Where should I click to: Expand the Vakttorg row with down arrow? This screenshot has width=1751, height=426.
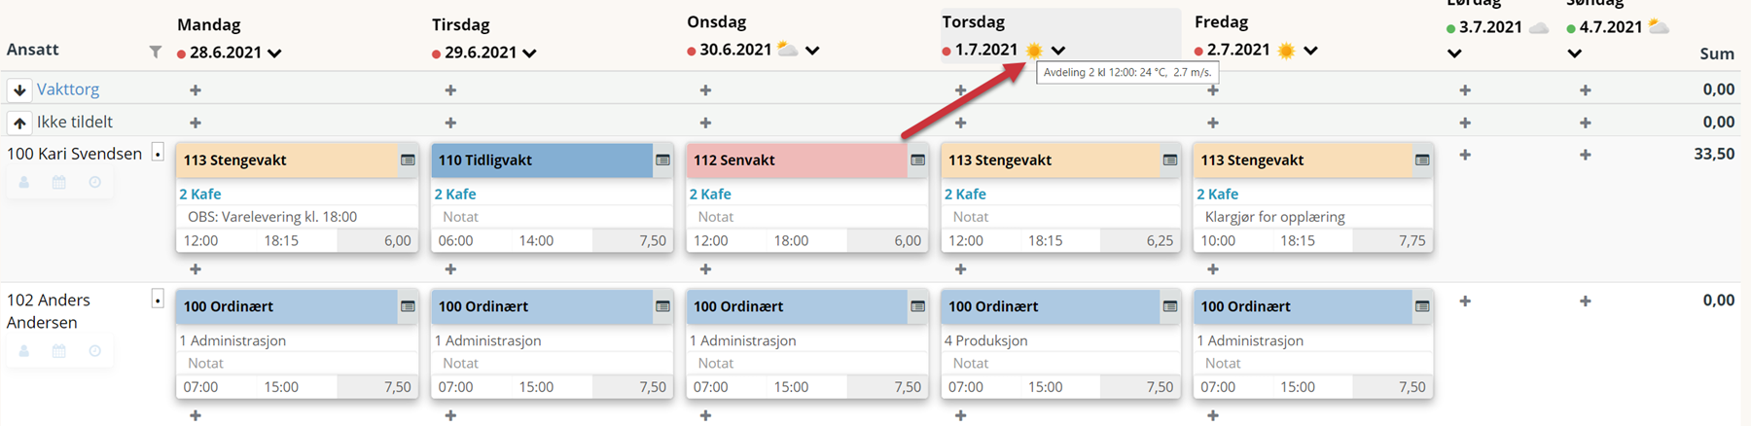pos(19,89)
